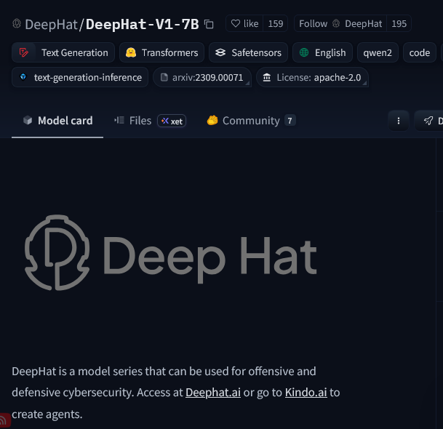Follow the DeepHat organization
This screenshot has width=443, height=429.
point(340,23)
